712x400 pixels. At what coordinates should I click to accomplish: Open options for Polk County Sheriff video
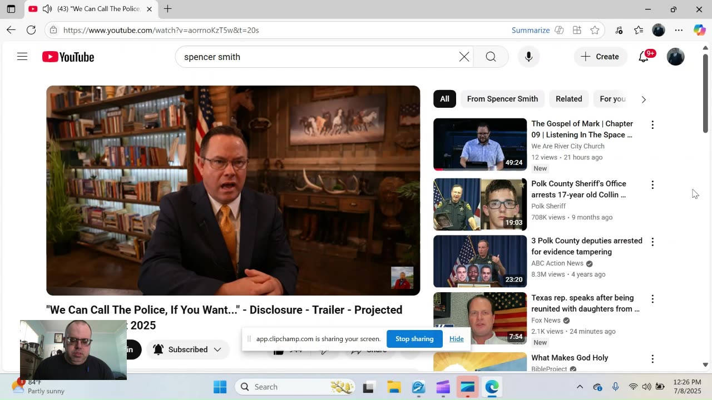pyautogui.click(x=652, y=185)
